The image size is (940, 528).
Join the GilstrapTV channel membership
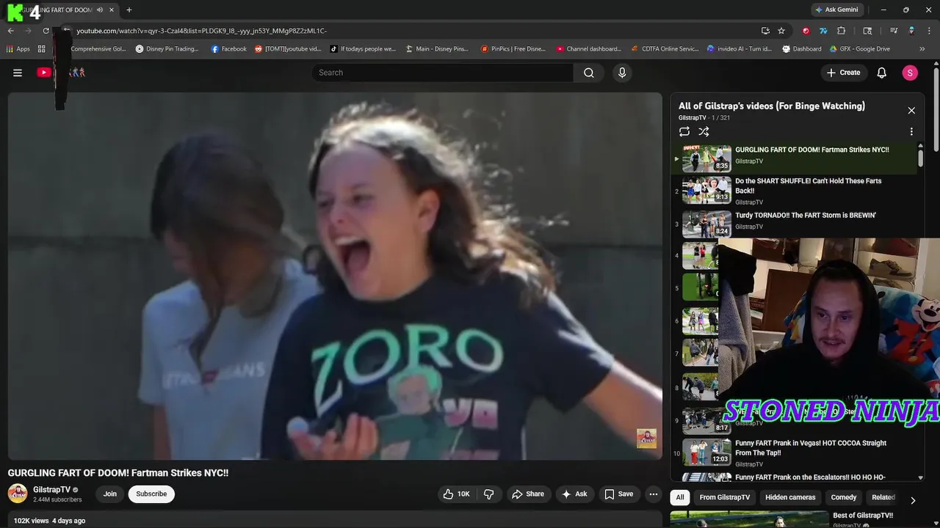110,494
